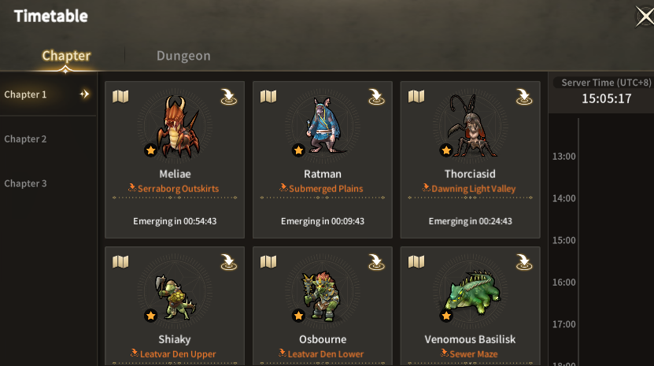
Task: Open map icon on Ratman card
Action: (268, 97)
